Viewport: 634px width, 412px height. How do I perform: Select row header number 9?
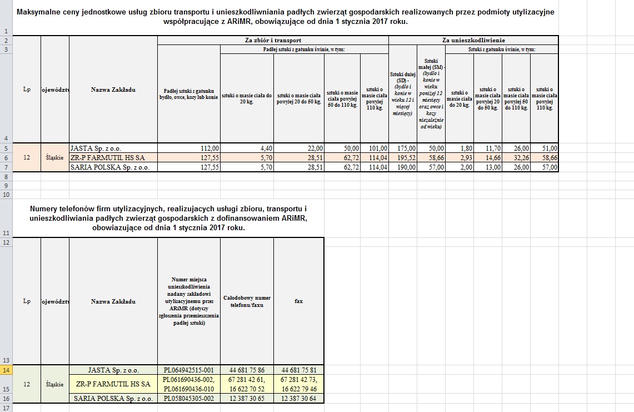6,185
